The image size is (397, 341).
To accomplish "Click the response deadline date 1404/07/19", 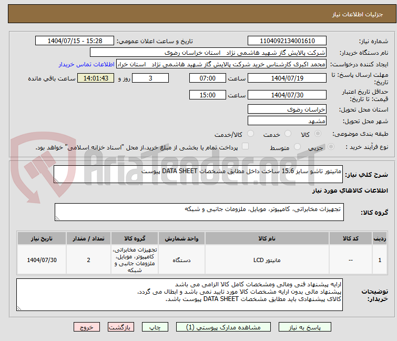I will 287,78.
